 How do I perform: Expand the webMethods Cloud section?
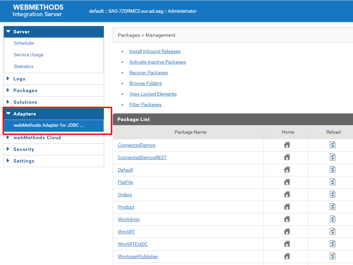coord(54,137)
